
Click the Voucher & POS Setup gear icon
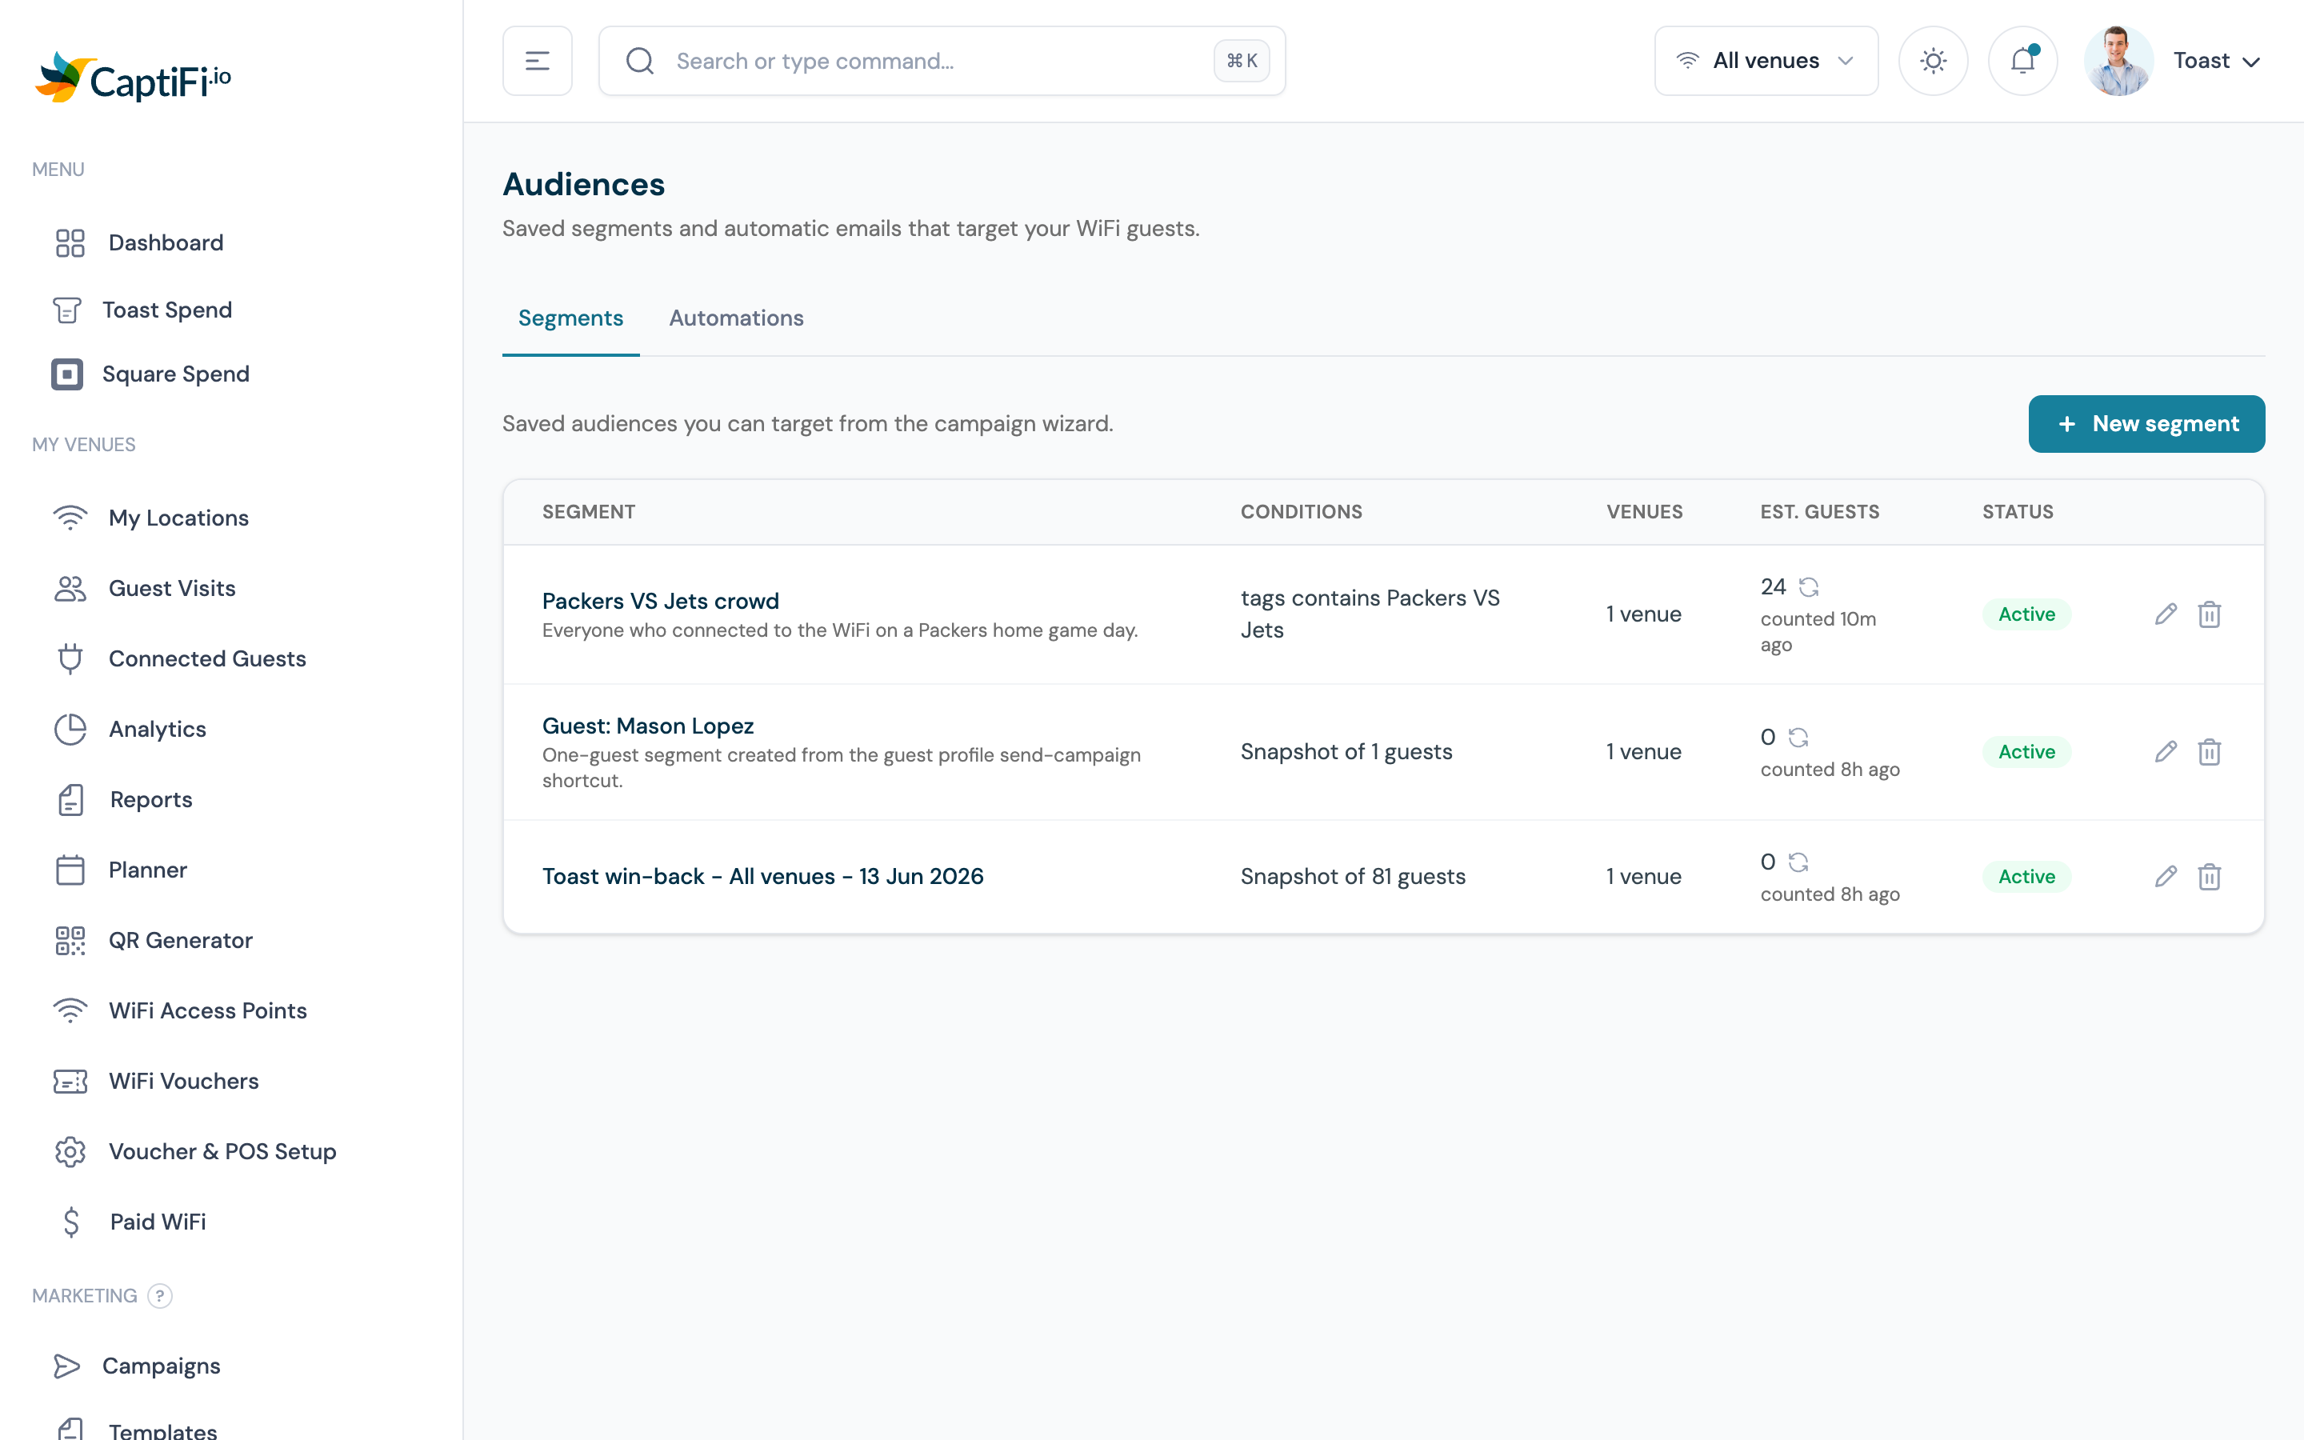click(70, 1151)
